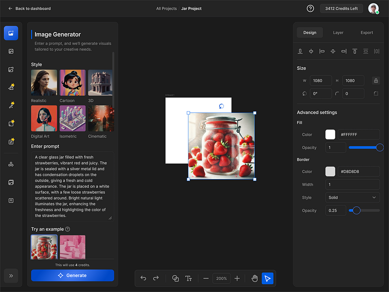
Task: Select the Shapes tool in bottom toolbar
Action: tap(176, 278)
